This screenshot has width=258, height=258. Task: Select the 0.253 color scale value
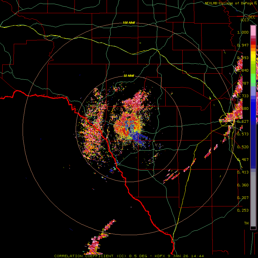[x=243, y=210]
